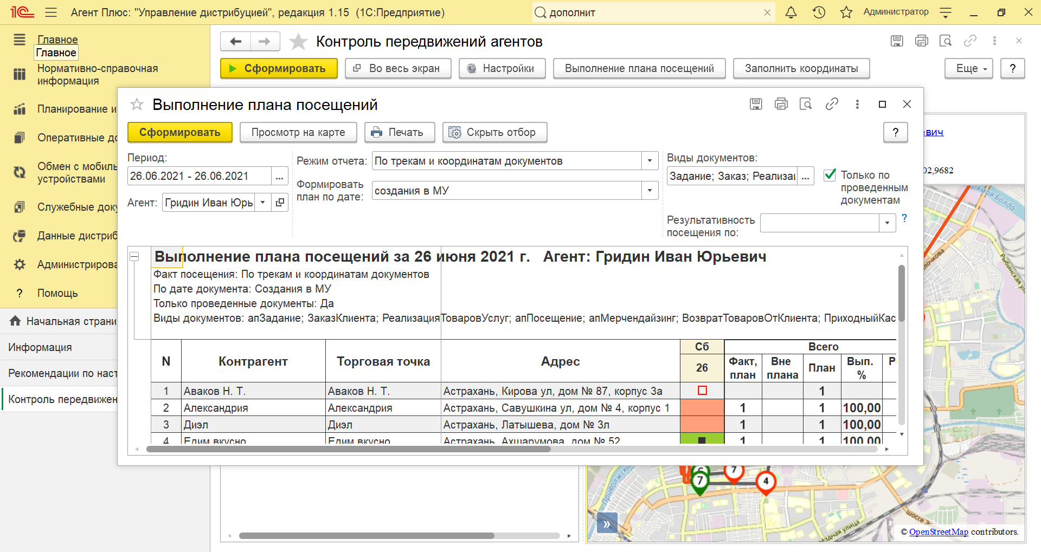
Task: Click Печать button
Action: [400, 132]
